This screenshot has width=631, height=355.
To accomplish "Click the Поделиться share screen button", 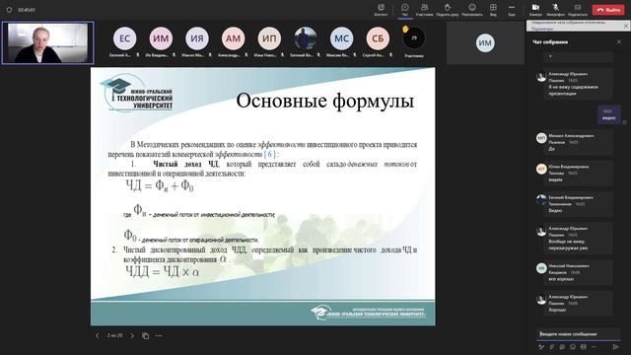I will tap(578, 10).
